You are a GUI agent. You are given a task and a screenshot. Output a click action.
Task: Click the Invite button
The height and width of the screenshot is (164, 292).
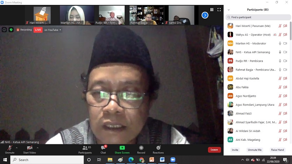pos(235,150)
